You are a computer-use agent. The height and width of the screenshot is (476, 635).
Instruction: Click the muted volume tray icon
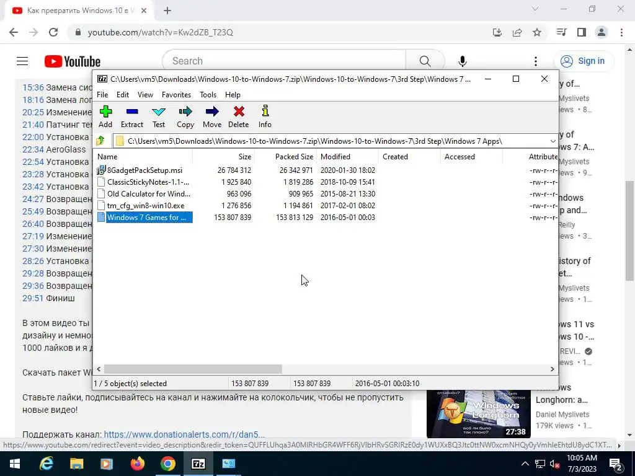click(x=554, y=464)
